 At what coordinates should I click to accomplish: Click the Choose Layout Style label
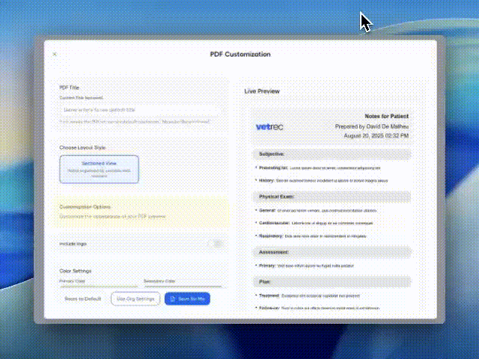pyautogui.click(x=82, y=147)
